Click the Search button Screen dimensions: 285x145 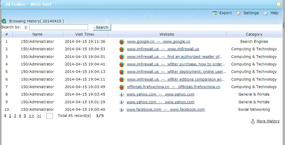click(102, 27)
